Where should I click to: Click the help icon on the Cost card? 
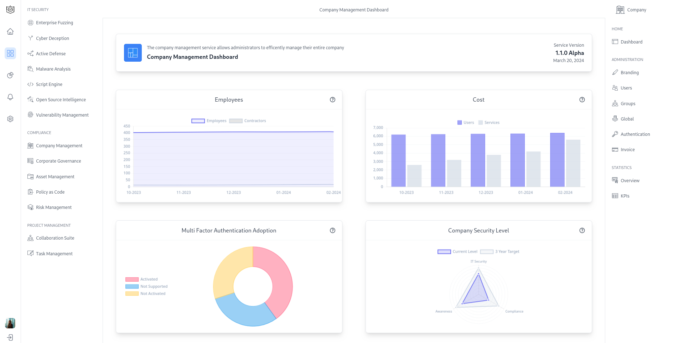582,100
